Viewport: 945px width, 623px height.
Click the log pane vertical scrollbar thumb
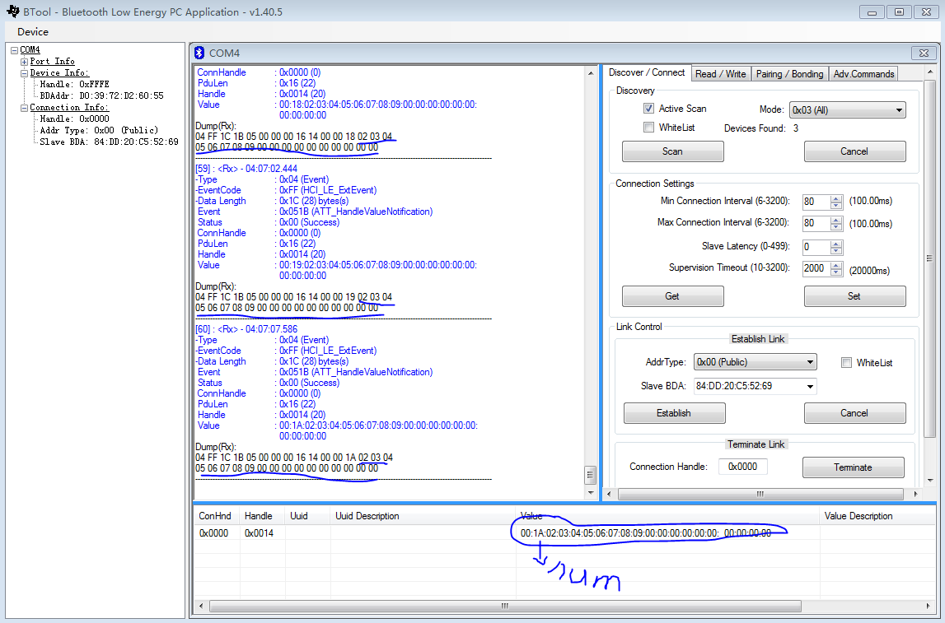591,475
